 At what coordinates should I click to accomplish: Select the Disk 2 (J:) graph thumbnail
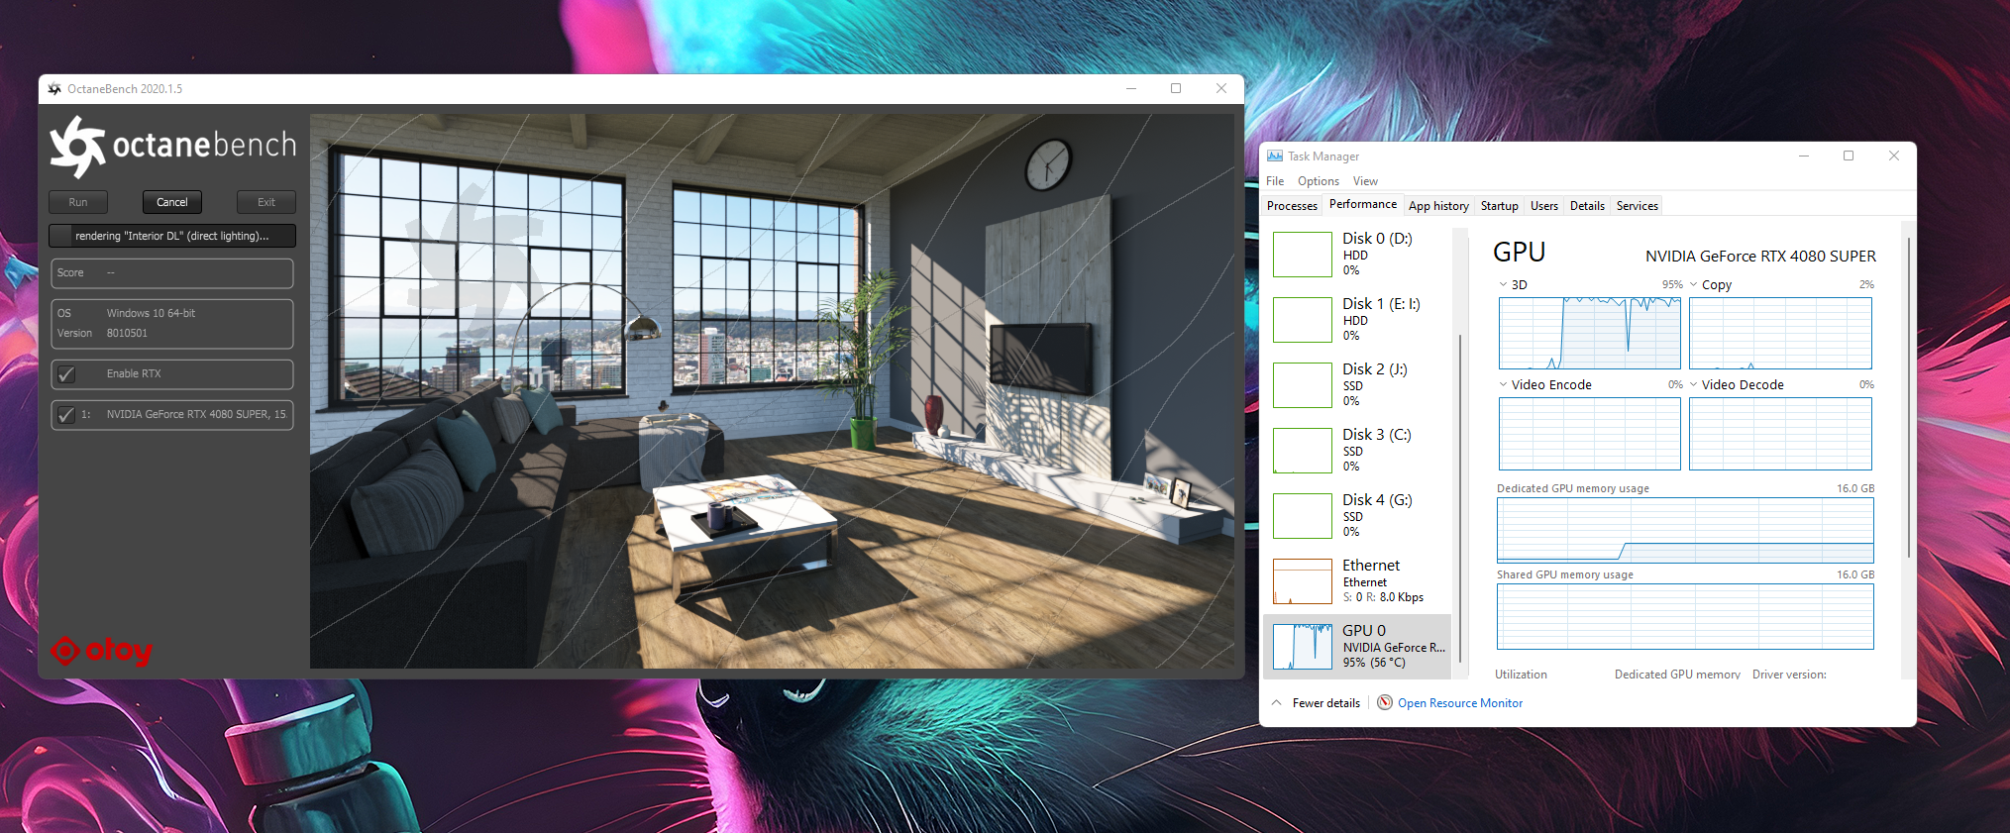(1302, 385)
